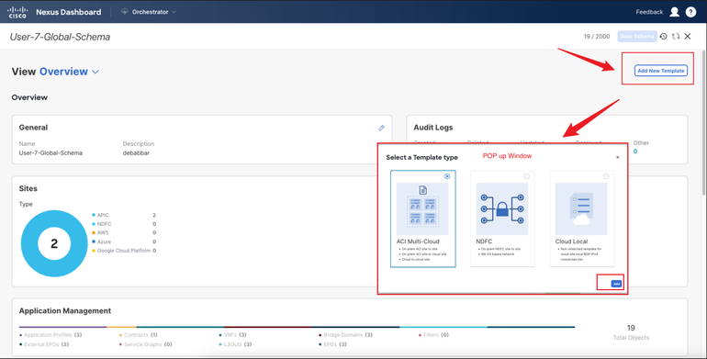
Task: Edit General details with pencil icon
Action: coord(381,129)
